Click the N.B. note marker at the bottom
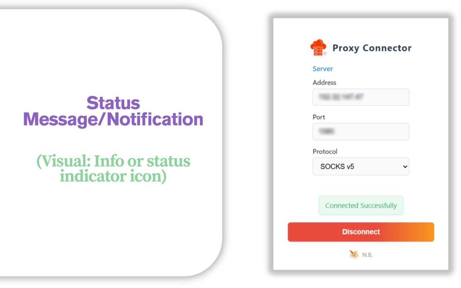Image resolution: width=461 pixels, height=288 pixels. pyautogui.click(x=367, y=255)
